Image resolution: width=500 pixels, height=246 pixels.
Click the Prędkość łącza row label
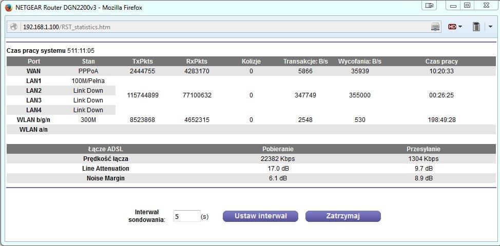[x=106, y=159]
